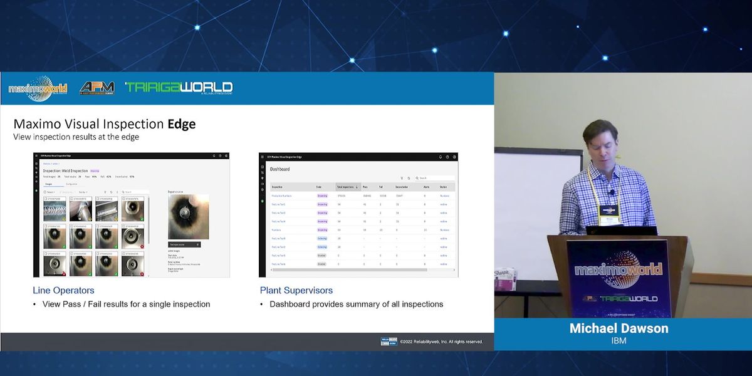Click the Alerts column header
752x376 pixels.
point(427,187)
